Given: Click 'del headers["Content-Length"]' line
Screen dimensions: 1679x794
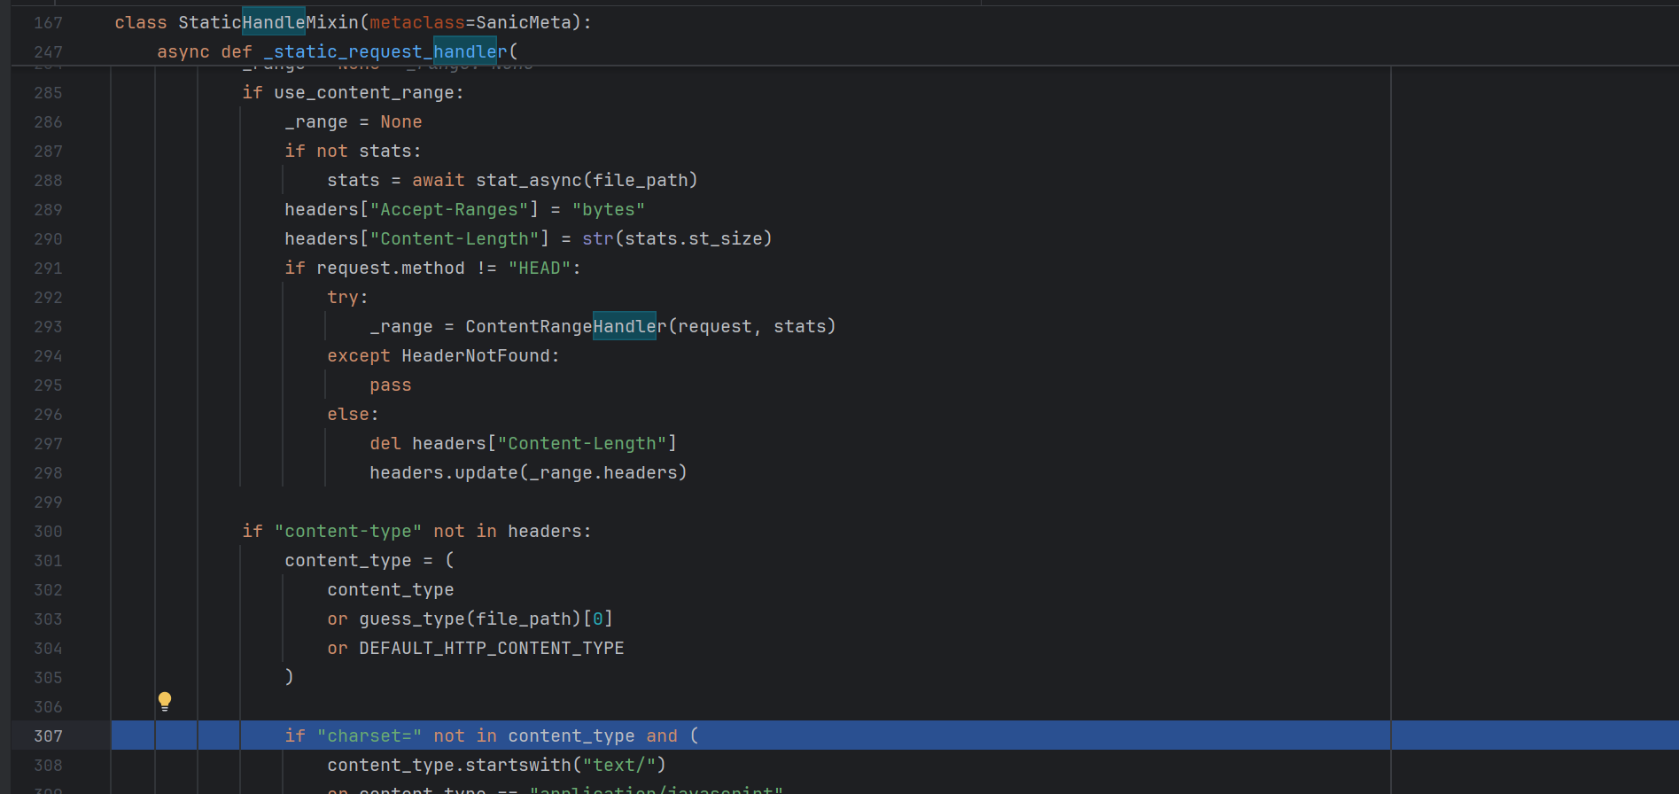Looking at the screenshot, I should [523, 443].
